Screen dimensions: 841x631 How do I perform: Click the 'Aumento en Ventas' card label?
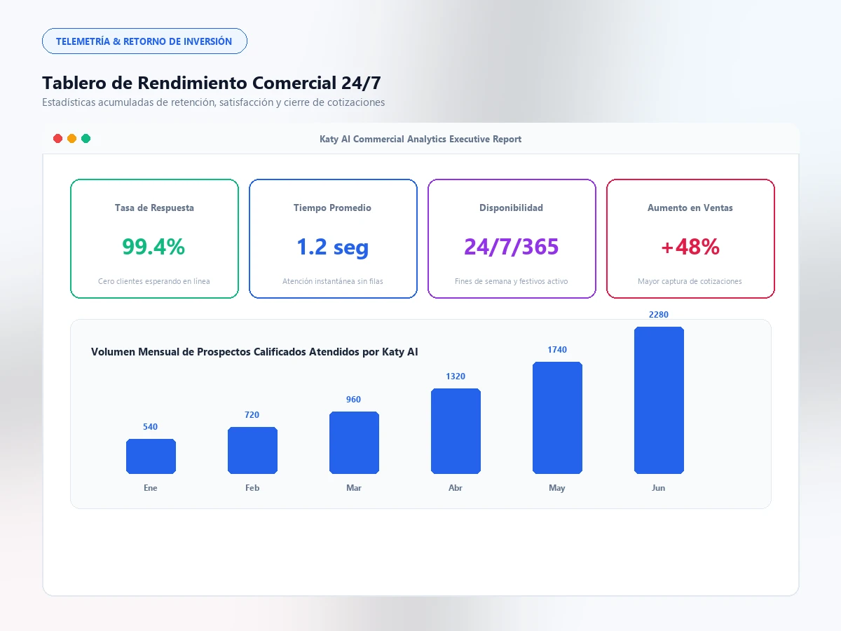[690, 208]
